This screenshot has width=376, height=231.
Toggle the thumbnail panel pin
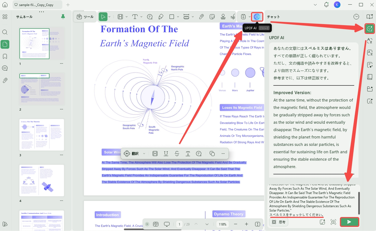coord(63,17)
